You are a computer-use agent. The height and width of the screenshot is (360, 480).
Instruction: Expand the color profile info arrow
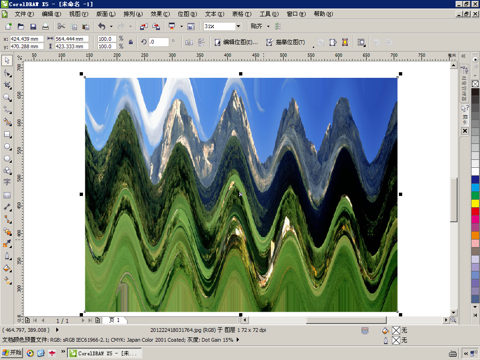238,340
